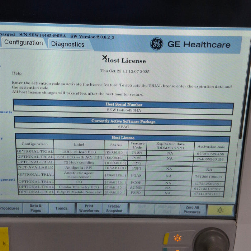
Task: Click activation code 754065560156
Action: point(210,159)
